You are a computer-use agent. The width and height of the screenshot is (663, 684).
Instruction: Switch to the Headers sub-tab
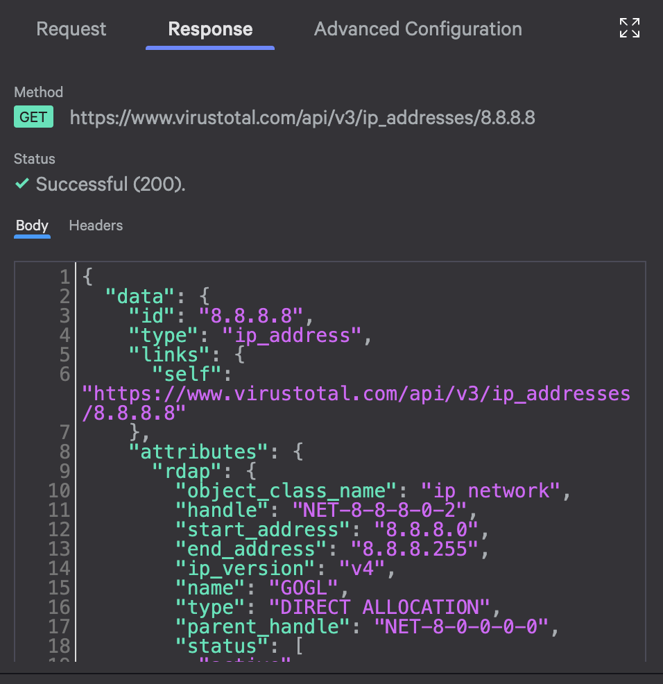click(95, 225)
